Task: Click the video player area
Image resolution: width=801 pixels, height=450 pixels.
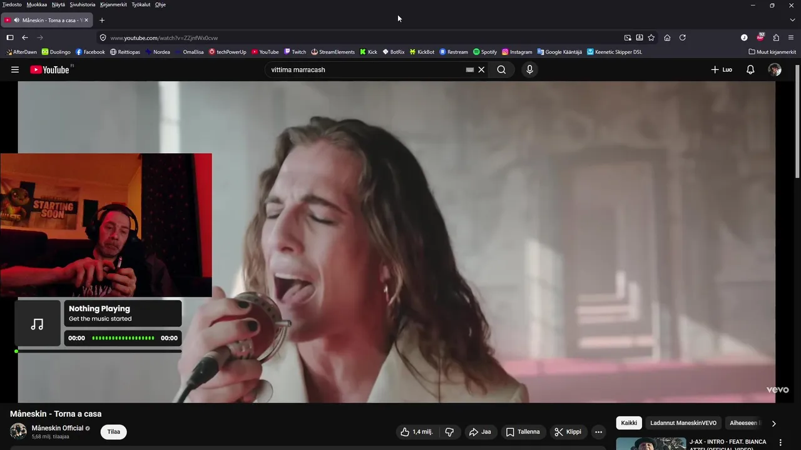Action: (397, 242)
